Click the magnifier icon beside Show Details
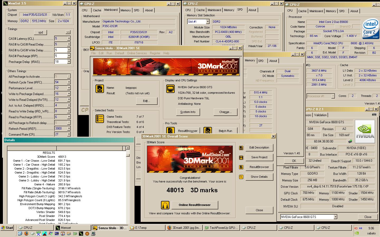Viewport: 380px width, 237px height. [241, 177]
